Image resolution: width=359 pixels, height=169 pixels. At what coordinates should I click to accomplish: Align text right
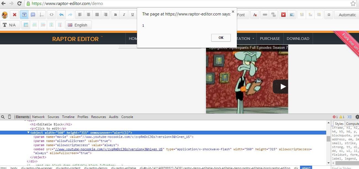tap(106, 15)
